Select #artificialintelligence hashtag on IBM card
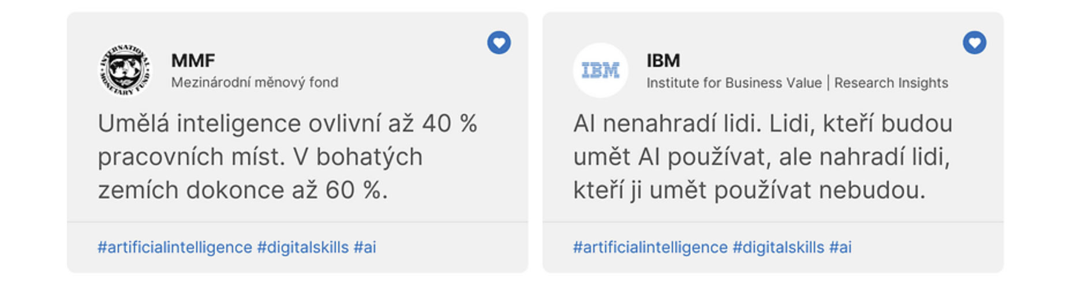Image resolution: width=1077 pixels, height=286 pixels. (650, 247)
